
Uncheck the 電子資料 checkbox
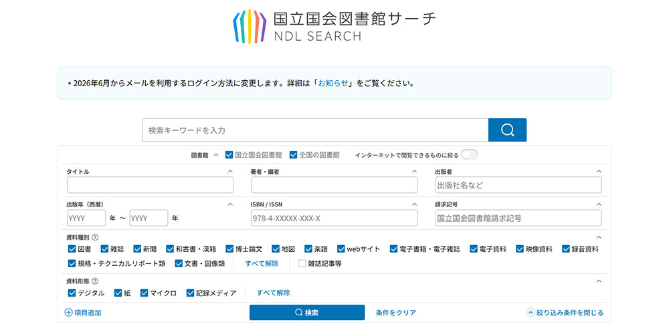474,248
